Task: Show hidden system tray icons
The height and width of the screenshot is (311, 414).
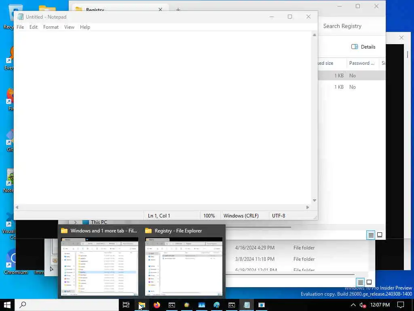Action: (x=353, y=305)
